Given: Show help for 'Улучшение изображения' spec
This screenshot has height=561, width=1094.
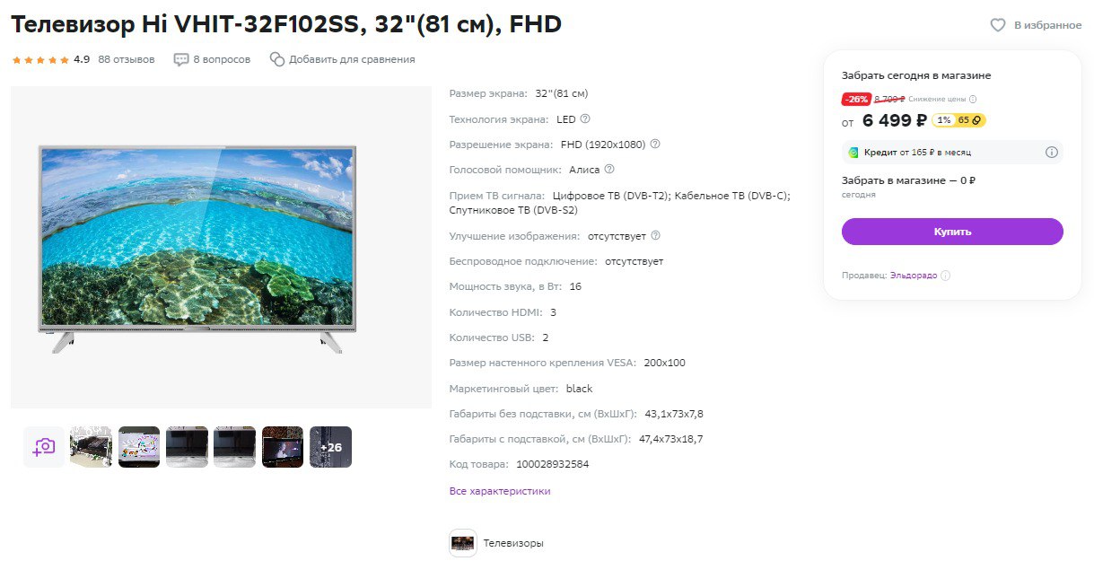Looking at the screenshot, I should [655, 236].
